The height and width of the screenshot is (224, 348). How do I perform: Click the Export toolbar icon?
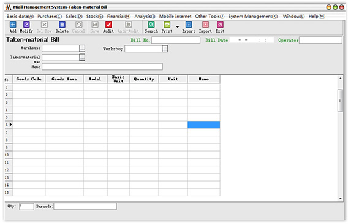189,25
